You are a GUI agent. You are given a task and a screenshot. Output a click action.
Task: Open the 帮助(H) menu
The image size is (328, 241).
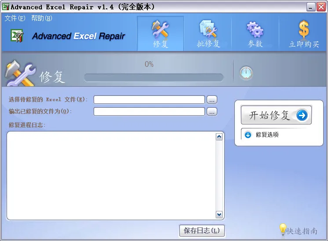click(x=42, y=18)
